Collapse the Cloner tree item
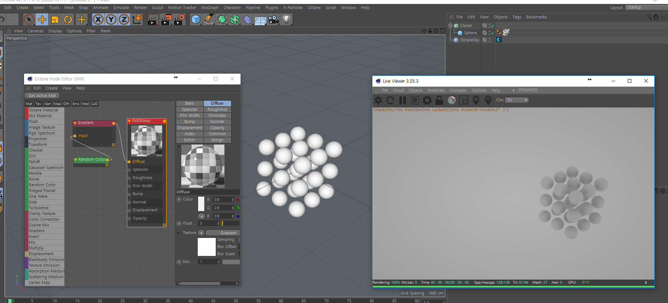Screen dimensions: 668x303 coord(450,26)
